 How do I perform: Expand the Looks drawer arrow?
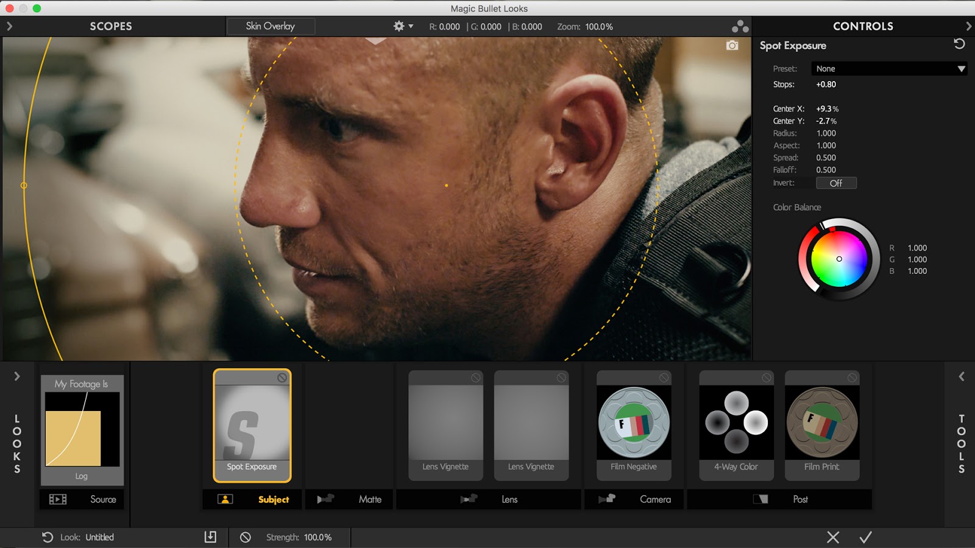(x=16, y=376)
